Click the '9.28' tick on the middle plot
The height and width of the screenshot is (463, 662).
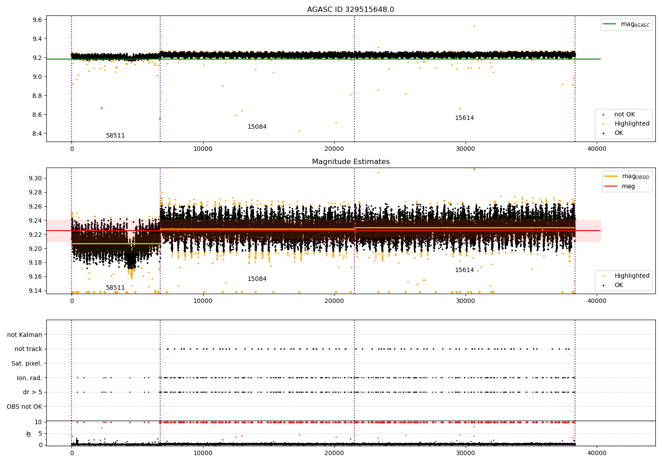pos(35,193)
